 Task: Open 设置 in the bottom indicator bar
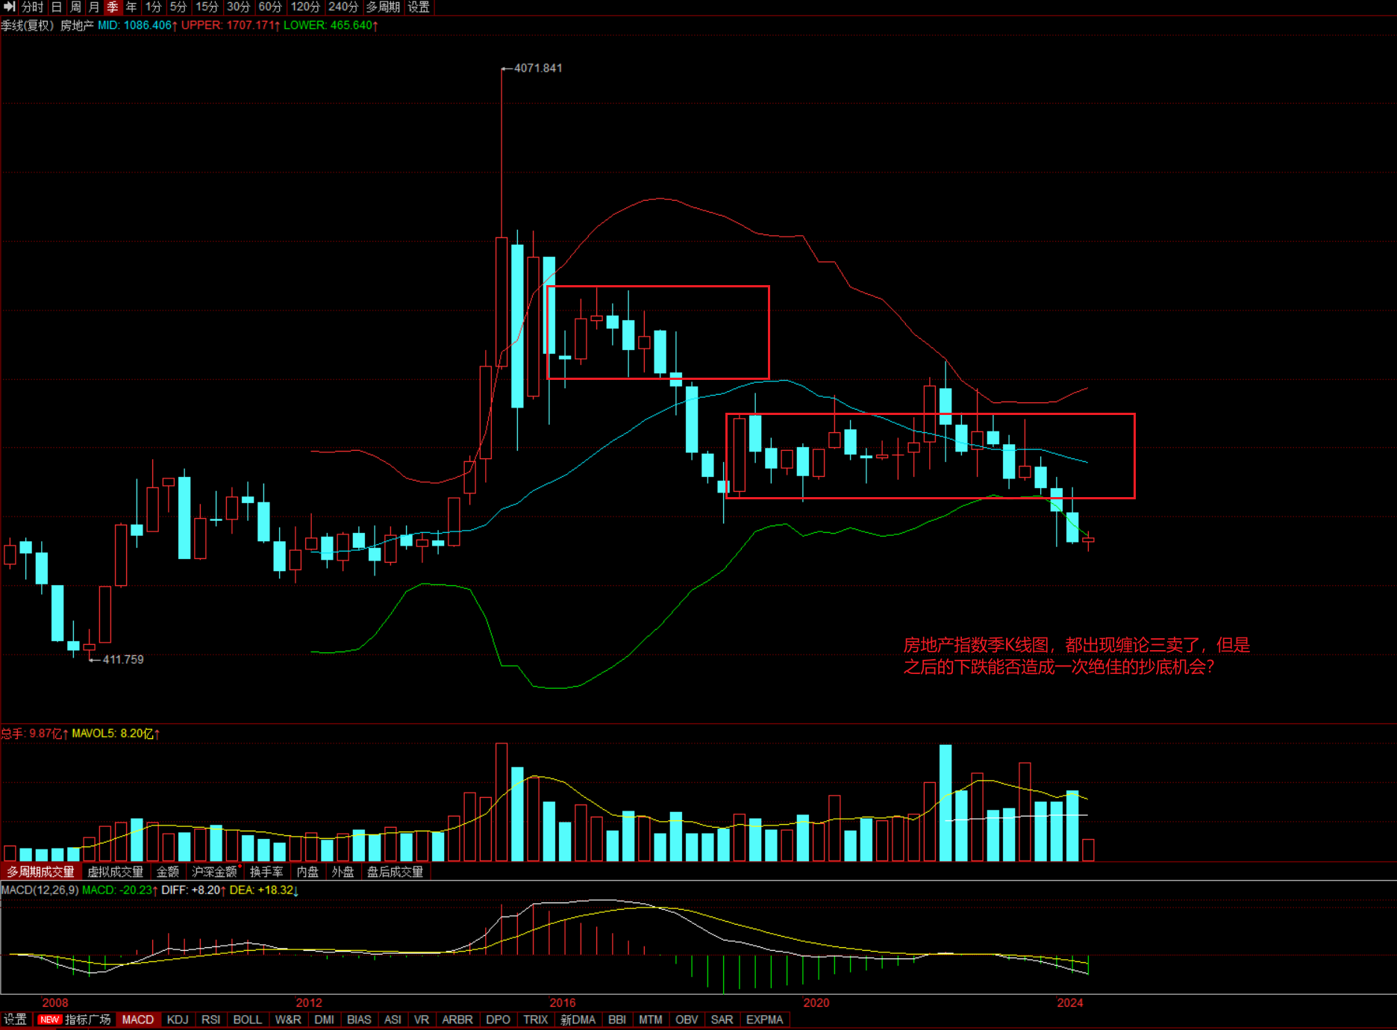(x=15, y=1020)
